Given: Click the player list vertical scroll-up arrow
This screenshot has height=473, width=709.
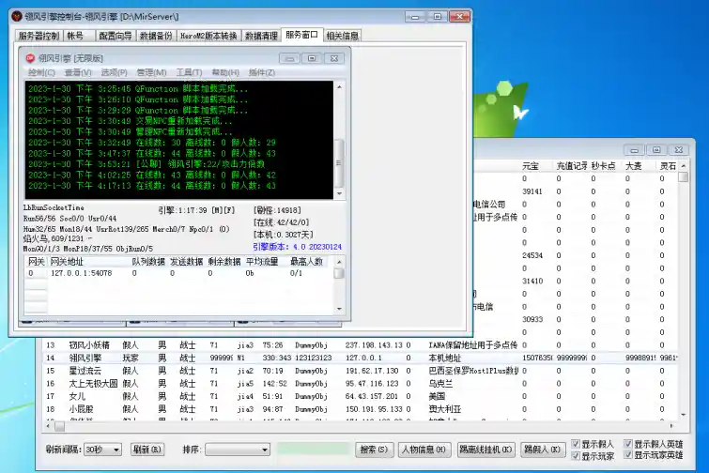Looking at the screenshot, I should 684,166.
